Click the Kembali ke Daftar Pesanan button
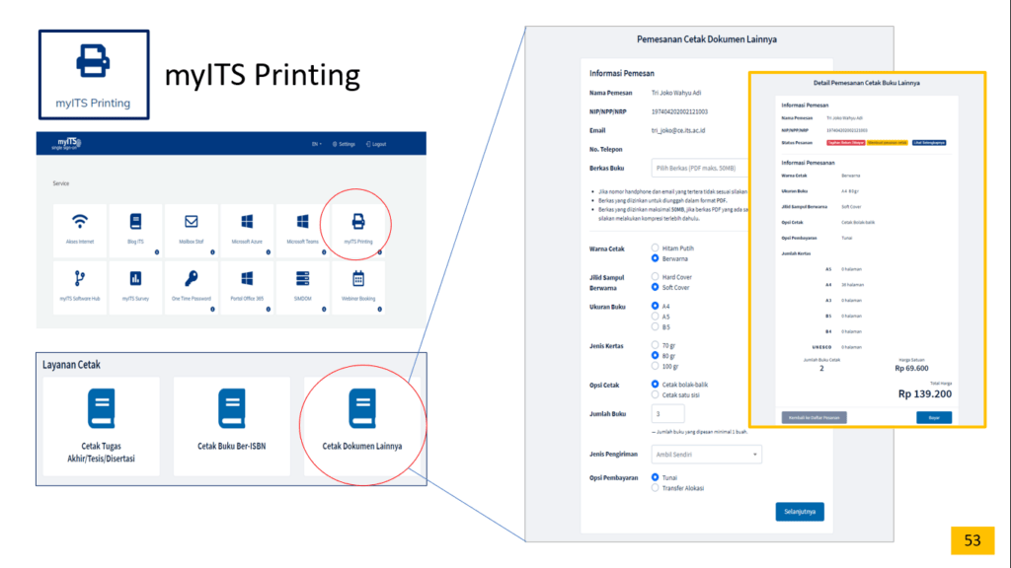The image size is (1011, 568). coord(814,417)
